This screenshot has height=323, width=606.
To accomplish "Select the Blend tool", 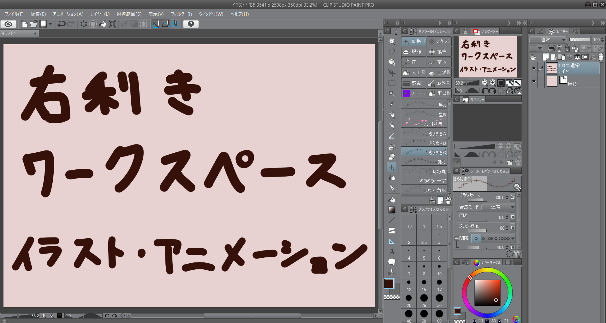I will point(392,178).
